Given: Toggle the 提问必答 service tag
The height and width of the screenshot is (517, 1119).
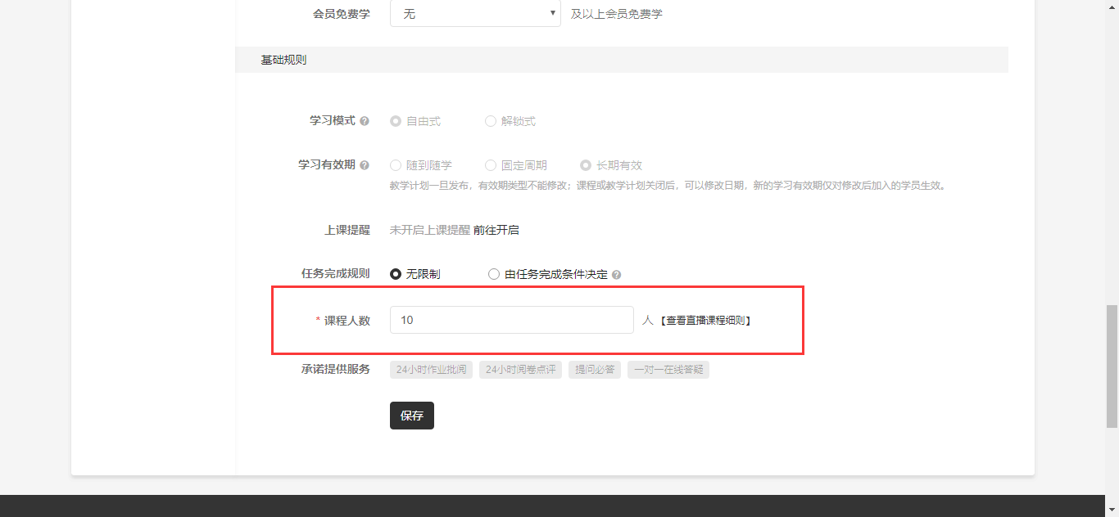Looking at the screenshot, I should coord(595,370).
